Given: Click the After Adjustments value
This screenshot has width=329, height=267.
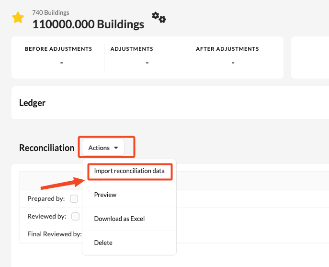Looking at the screenshot, I should [x=233, y=63].
